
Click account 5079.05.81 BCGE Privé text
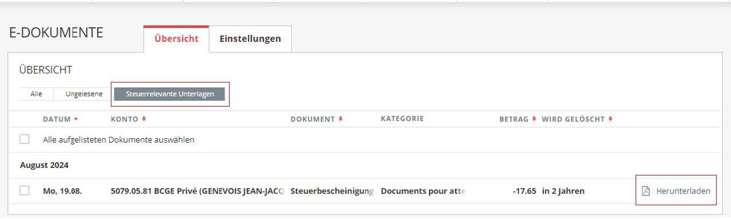197,191
